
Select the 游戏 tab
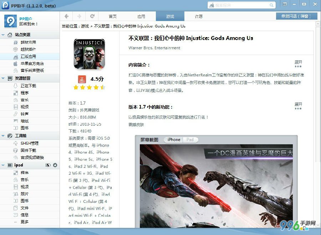(170, 16)
